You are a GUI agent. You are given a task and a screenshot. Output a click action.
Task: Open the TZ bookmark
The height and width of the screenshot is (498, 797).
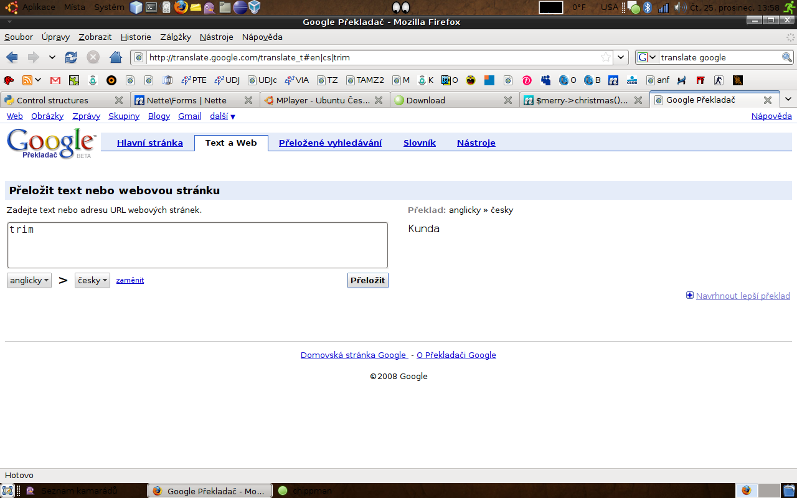coord(328,80)
